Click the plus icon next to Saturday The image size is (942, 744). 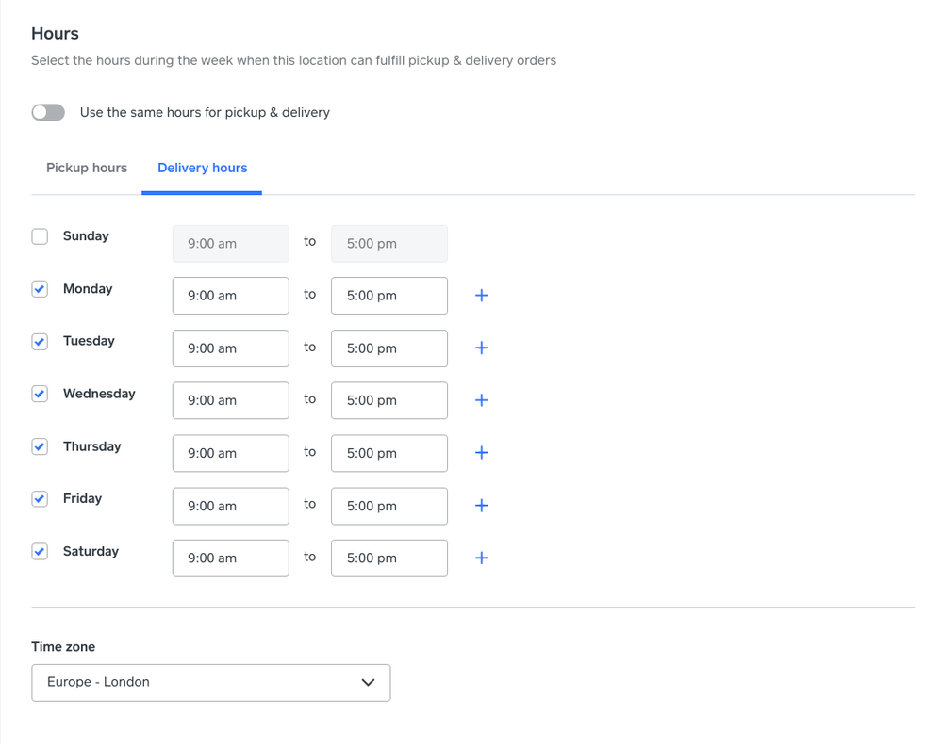click(481, 558)
